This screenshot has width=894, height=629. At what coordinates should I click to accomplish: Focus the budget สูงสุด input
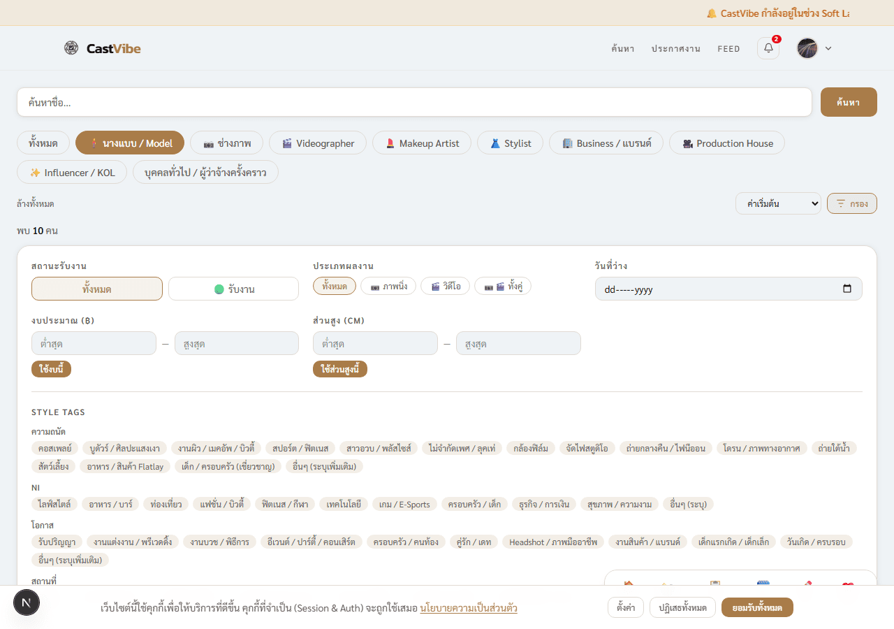pos(237,343)
